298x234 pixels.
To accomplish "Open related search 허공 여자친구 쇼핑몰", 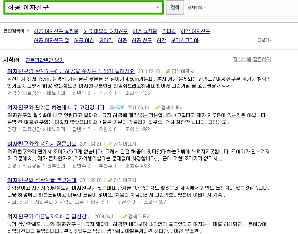I will 56,31.
